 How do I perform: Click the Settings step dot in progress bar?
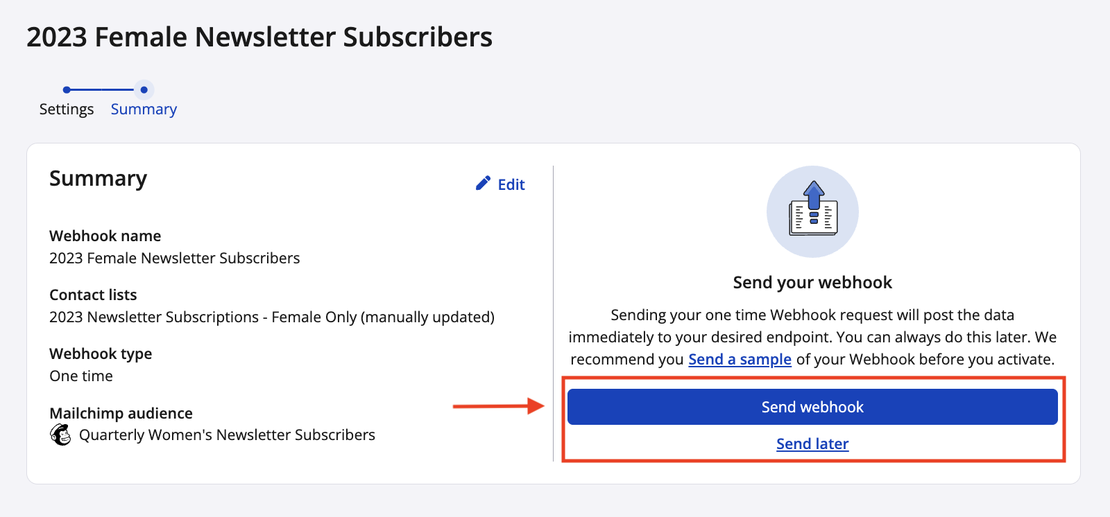tap(67, 89)
